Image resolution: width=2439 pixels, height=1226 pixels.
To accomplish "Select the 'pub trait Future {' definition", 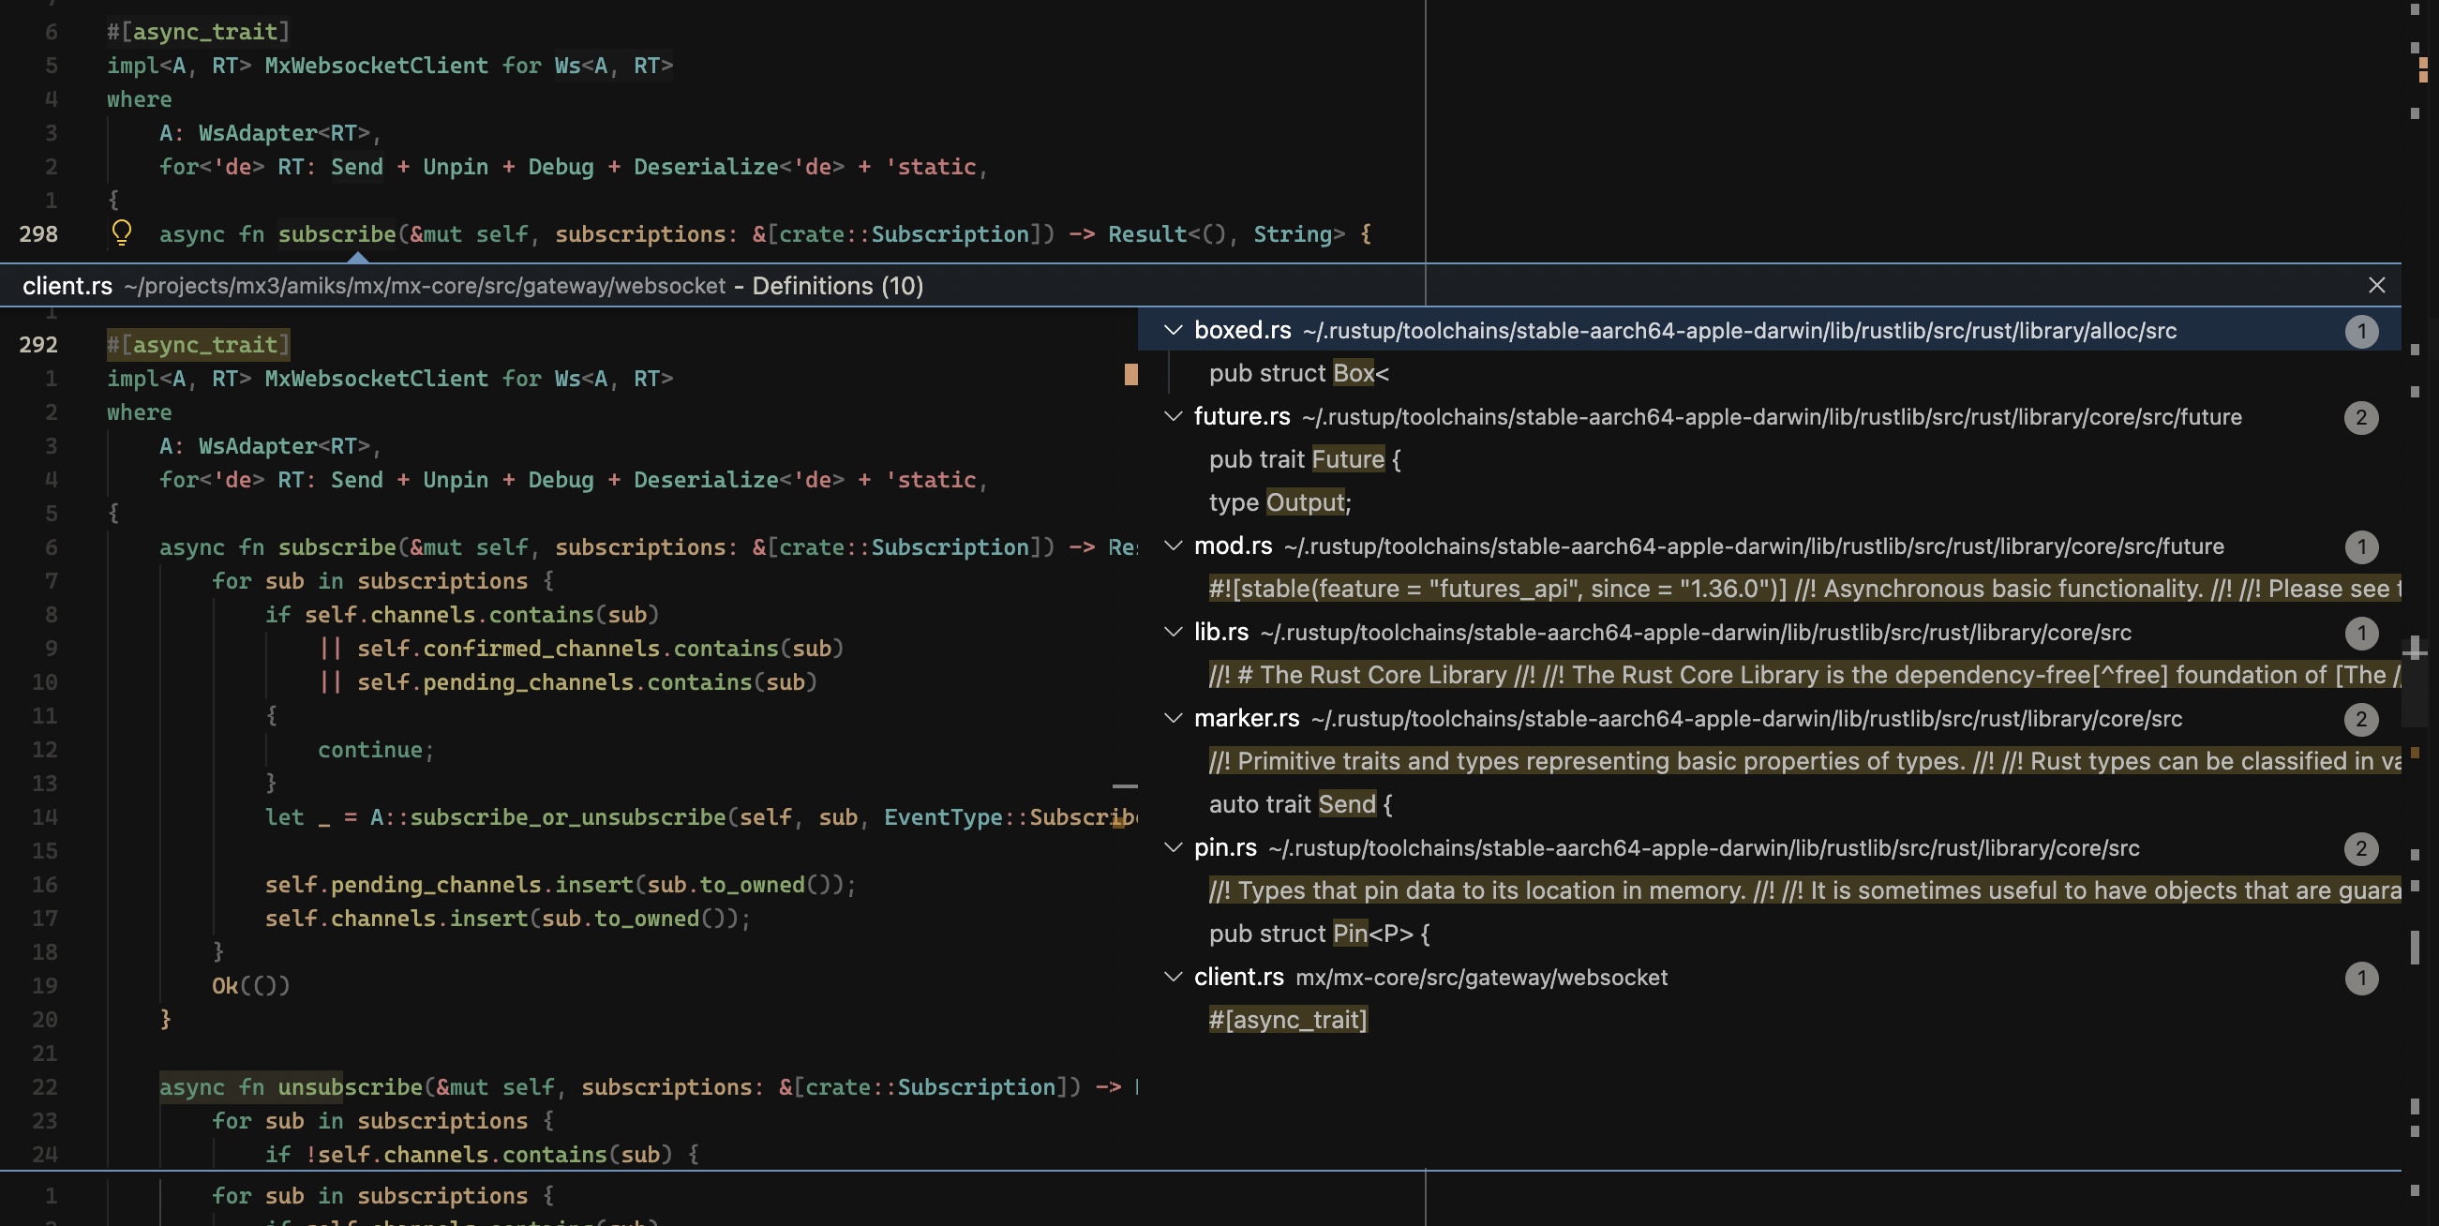I will click(x=1304, y=460).
